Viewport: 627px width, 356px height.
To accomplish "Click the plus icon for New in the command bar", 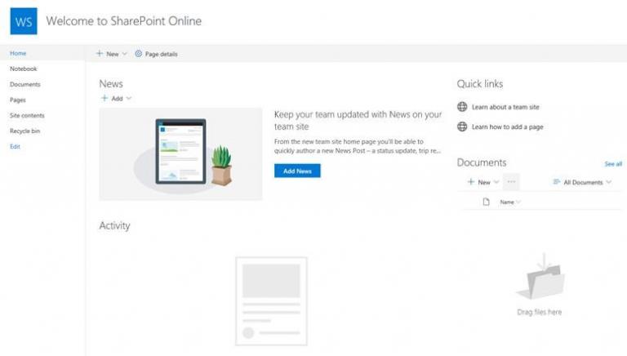I will point(100,54).
